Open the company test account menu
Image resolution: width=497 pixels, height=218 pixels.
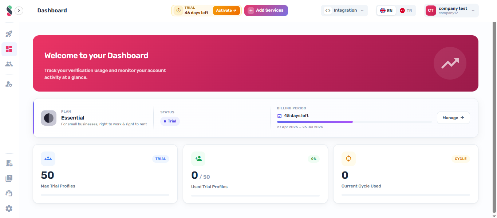[451, 11]
